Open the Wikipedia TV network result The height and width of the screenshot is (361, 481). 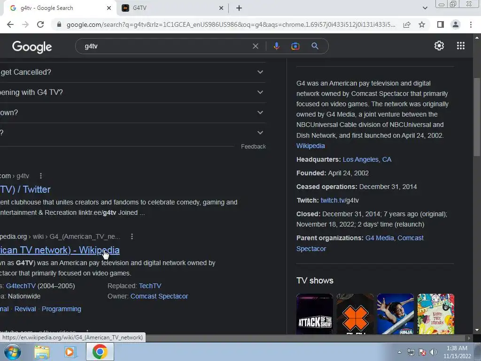(60, 250)
